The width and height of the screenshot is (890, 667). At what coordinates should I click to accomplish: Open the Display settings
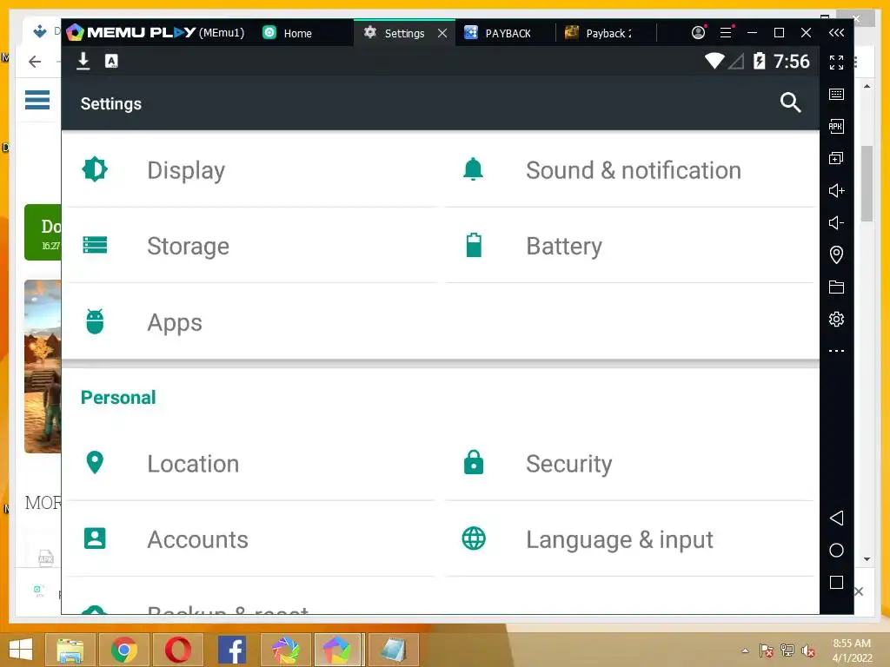[x=249, y=170]
